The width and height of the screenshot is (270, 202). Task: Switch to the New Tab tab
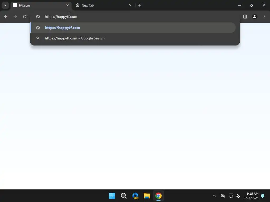tap(103, 6)
